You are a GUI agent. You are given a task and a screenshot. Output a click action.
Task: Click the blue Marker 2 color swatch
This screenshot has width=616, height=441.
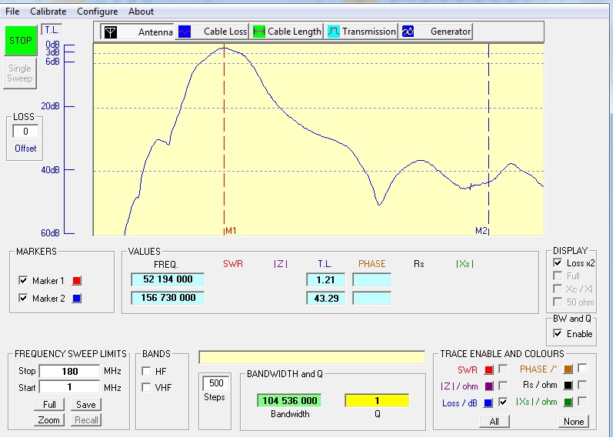[76, 299]
